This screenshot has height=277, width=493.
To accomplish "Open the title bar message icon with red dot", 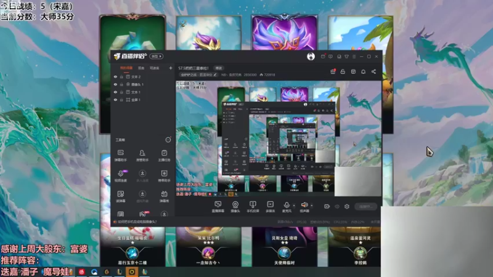I will tap(323, 57).
